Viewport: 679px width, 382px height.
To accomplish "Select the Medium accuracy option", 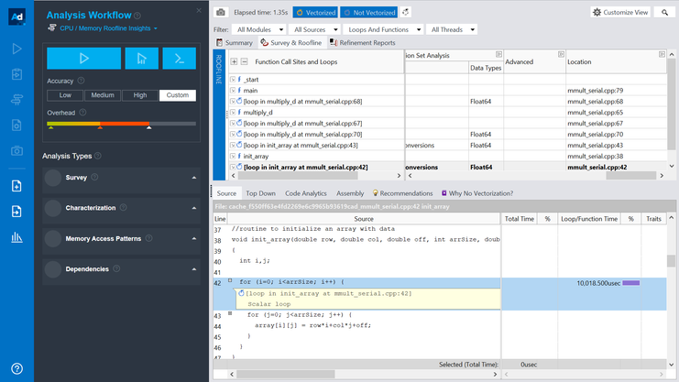I will point(103,95).
